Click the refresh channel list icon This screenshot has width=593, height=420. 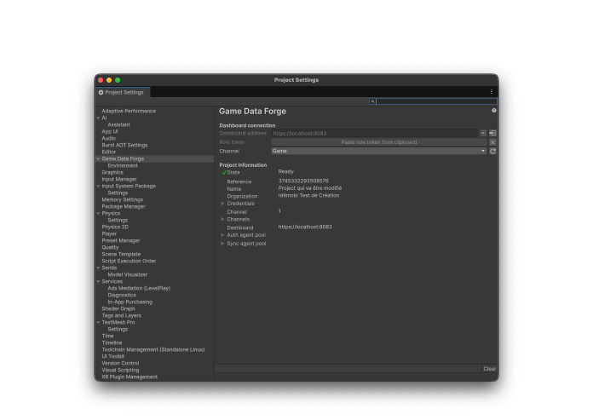pos(492,151)
